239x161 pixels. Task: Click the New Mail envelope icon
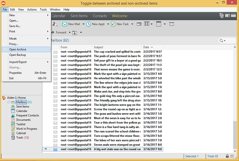(x=64, y=24)
